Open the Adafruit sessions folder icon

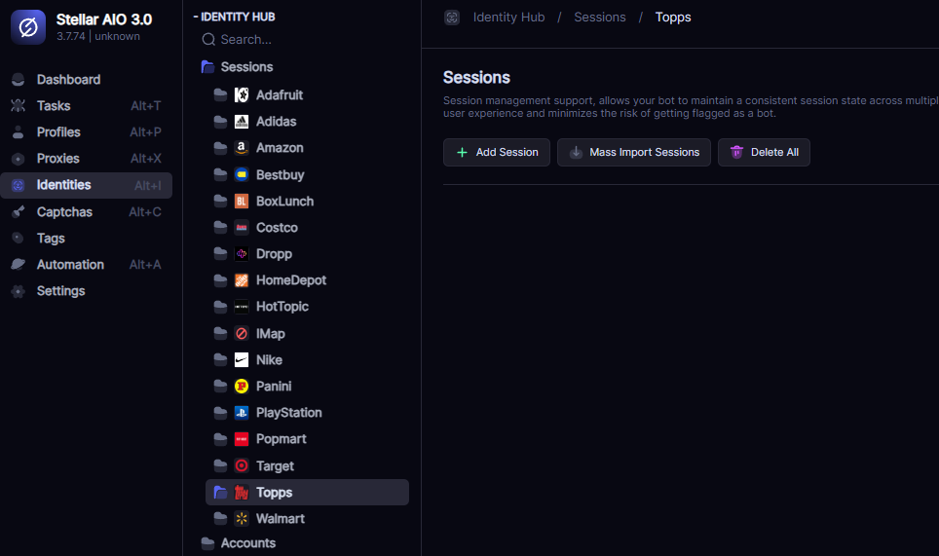coord(220,94)
